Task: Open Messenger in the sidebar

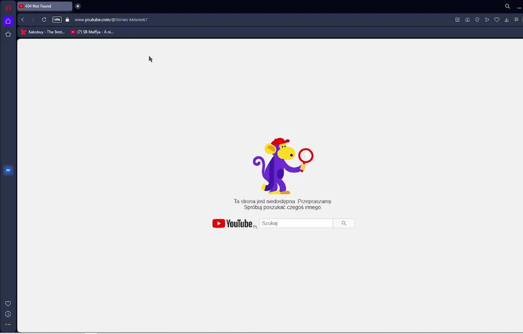Action: (x=8, y=170)
